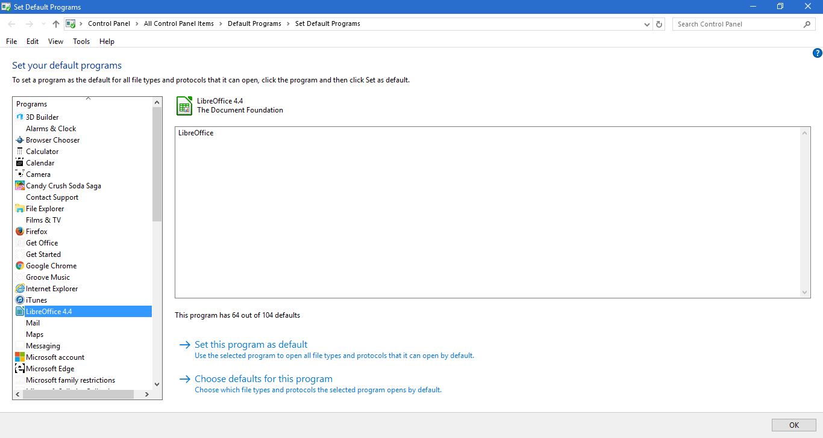
Task: Select Internet Explorer
Action: [52, 288]
